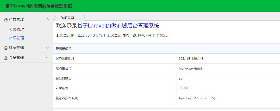Click the /var/www/html value cell
Viewport: 280px width, 111px height.
[228, 68]
